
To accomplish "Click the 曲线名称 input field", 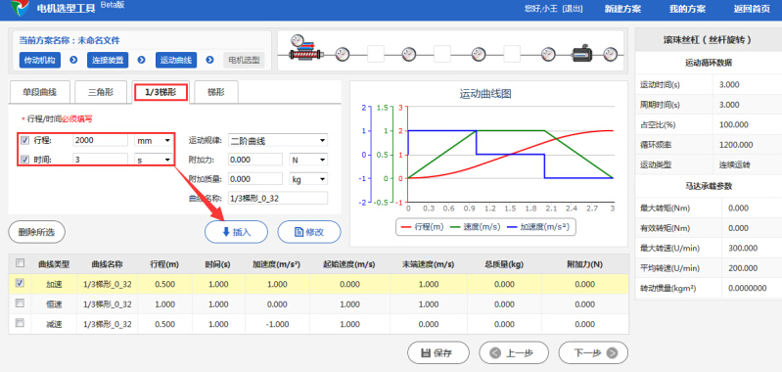I will (278, 198).
